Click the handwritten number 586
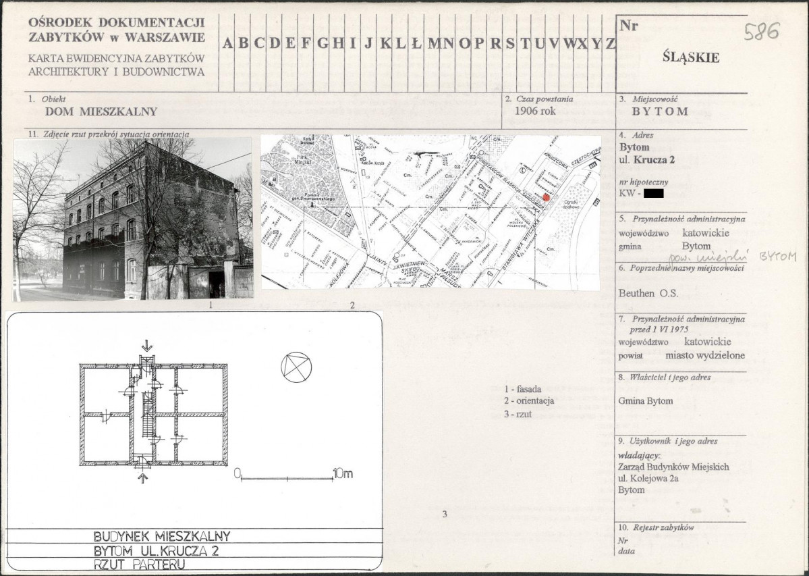Image resolution: width=809 pixels, height=576 pixels. (762, 32)
